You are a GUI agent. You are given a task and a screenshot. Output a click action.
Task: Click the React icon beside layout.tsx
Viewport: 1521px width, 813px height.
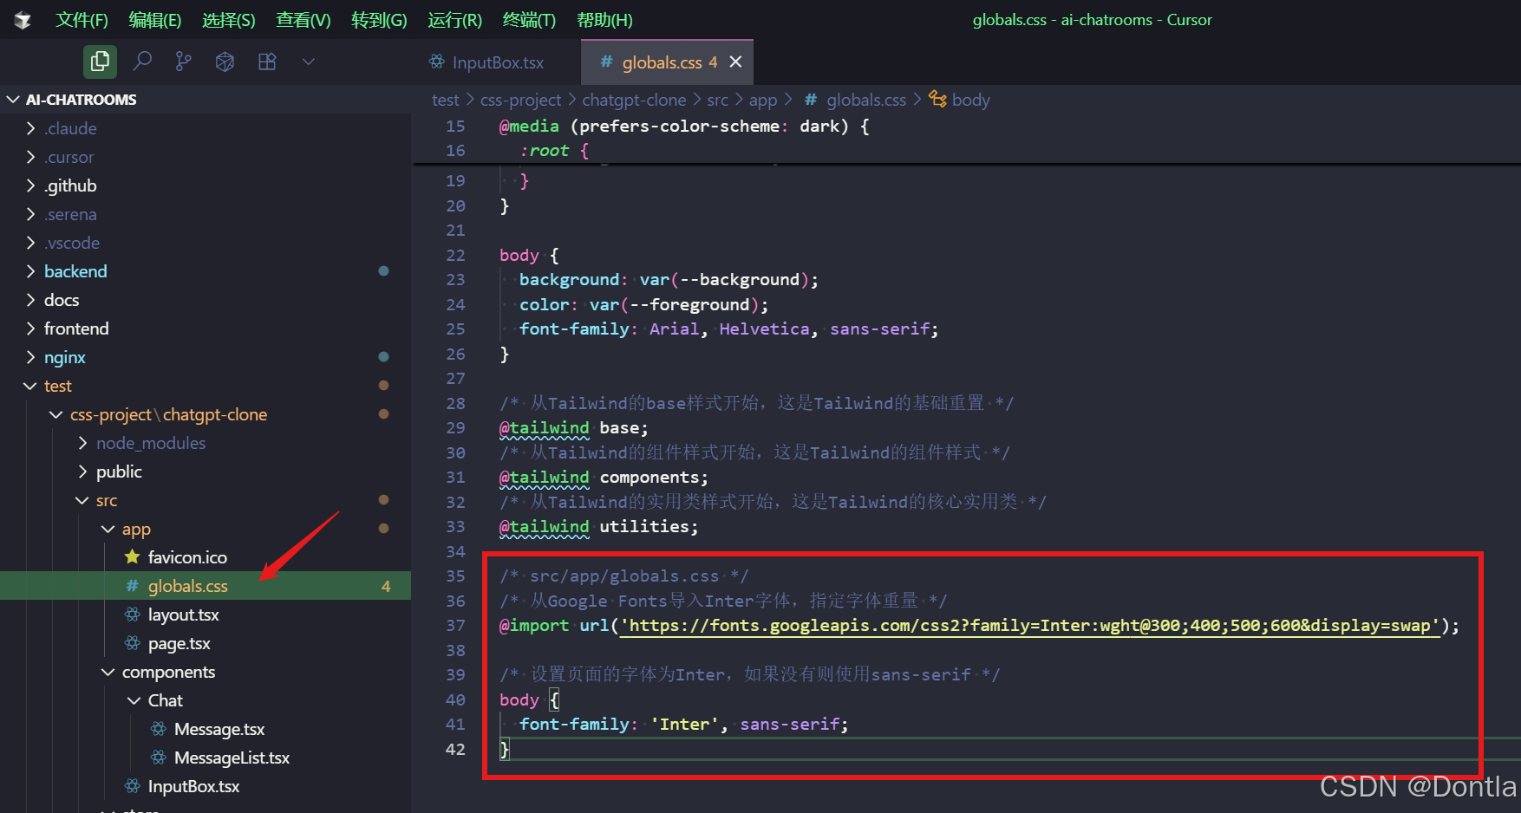132,615
